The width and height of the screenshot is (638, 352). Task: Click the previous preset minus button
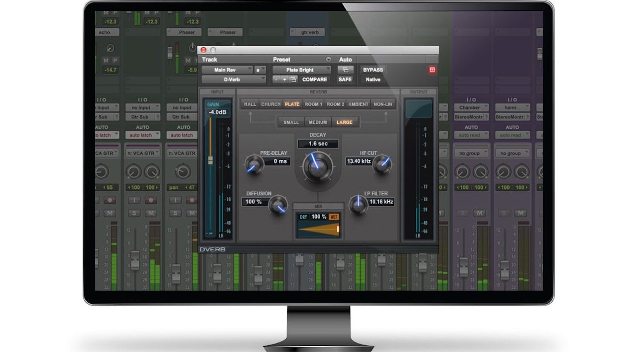(x=276, y=79)
